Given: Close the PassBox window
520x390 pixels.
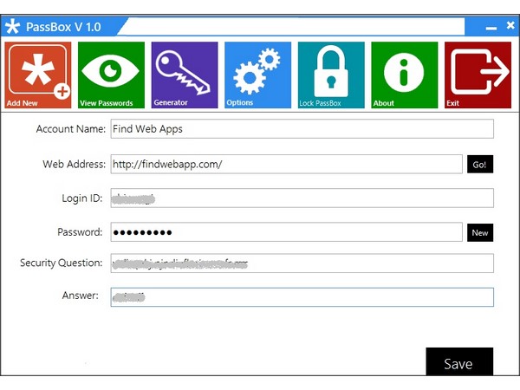Looking at the screenshot, I should tap(510, 27).
